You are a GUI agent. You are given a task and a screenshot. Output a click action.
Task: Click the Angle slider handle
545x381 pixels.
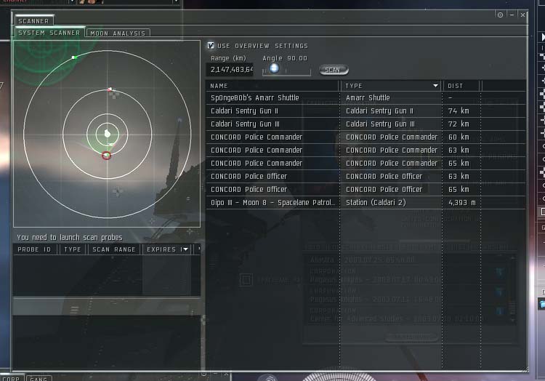click(x=274, y=68)
